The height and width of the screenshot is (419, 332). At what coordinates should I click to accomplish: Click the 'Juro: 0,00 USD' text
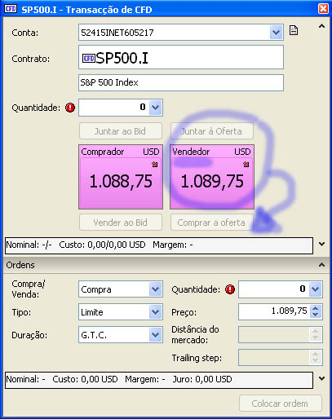coord(202,379)
